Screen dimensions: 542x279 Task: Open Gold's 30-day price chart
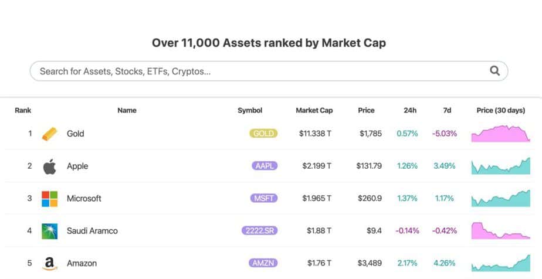(500, 134)
